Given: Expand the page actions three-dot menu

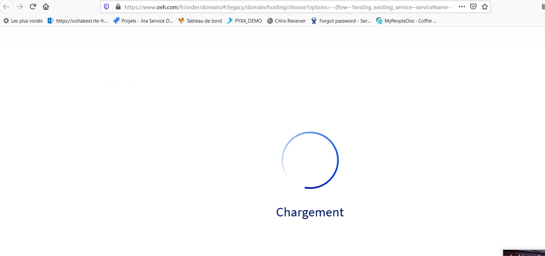Looking at the screenshot, I should [462, 7].
